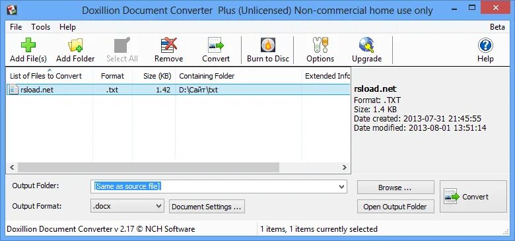Click the '1 items, 1 items currently selected' status text
The image size is (515, 241).
(319, 229)
